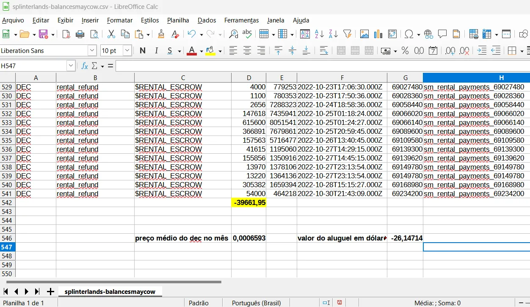Align text right
This screenshot has height=307, width=530.
261,51
